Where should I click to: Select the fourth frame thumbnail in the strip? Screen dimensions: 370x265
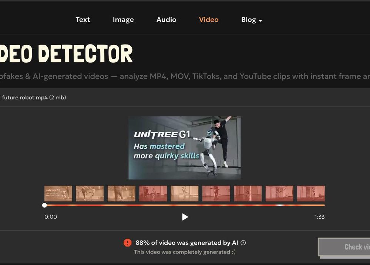[153, 193]
